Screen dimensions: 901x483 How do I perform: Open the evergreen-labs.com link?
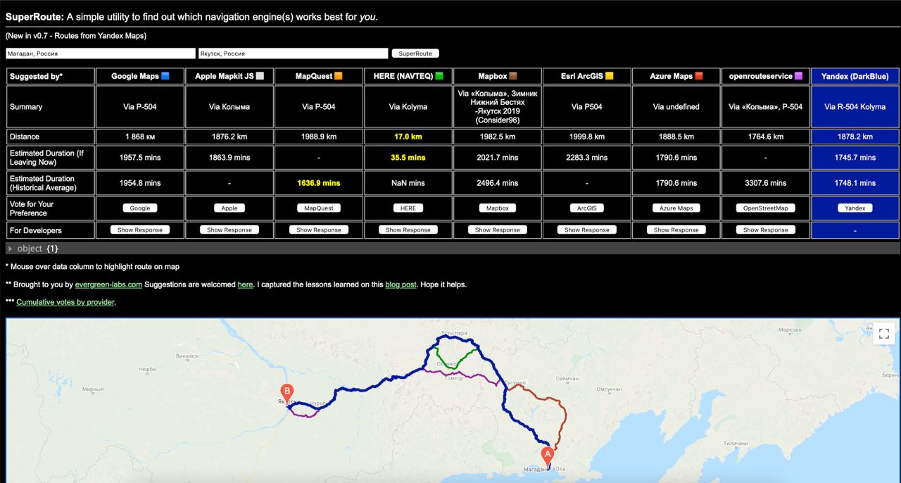tap(108, 284)
